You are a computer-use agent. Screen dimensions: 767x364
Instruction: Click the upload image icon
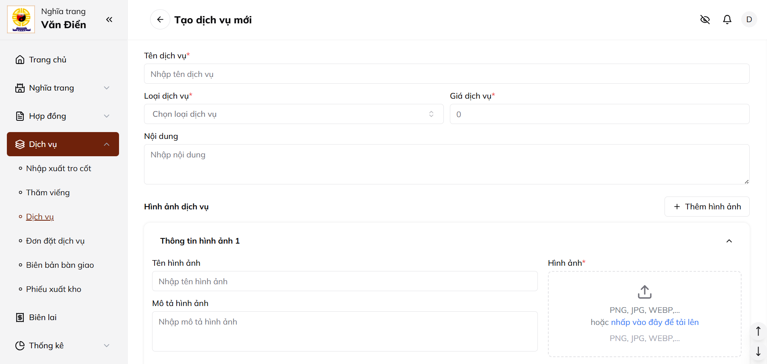click(x=644, y=292)
